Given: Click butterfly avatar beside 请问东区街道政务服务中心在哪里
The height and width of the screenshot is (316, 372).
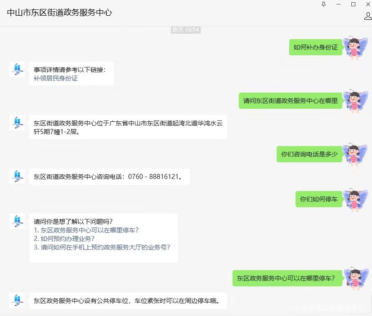Looking at the screenshot, I should click(355, 101).
